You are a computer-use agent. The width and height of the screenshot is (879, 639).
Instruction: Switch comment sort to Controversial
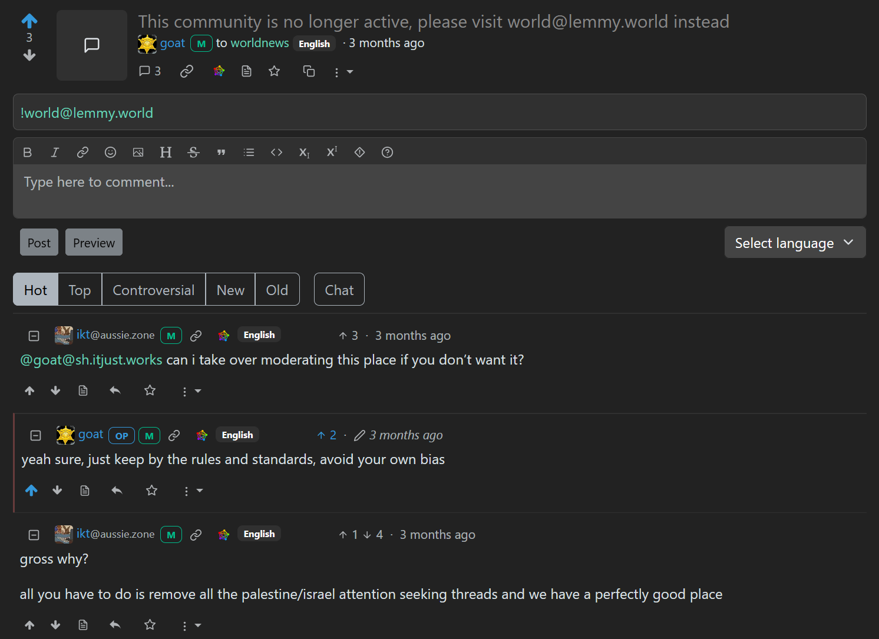pos(153,290)
